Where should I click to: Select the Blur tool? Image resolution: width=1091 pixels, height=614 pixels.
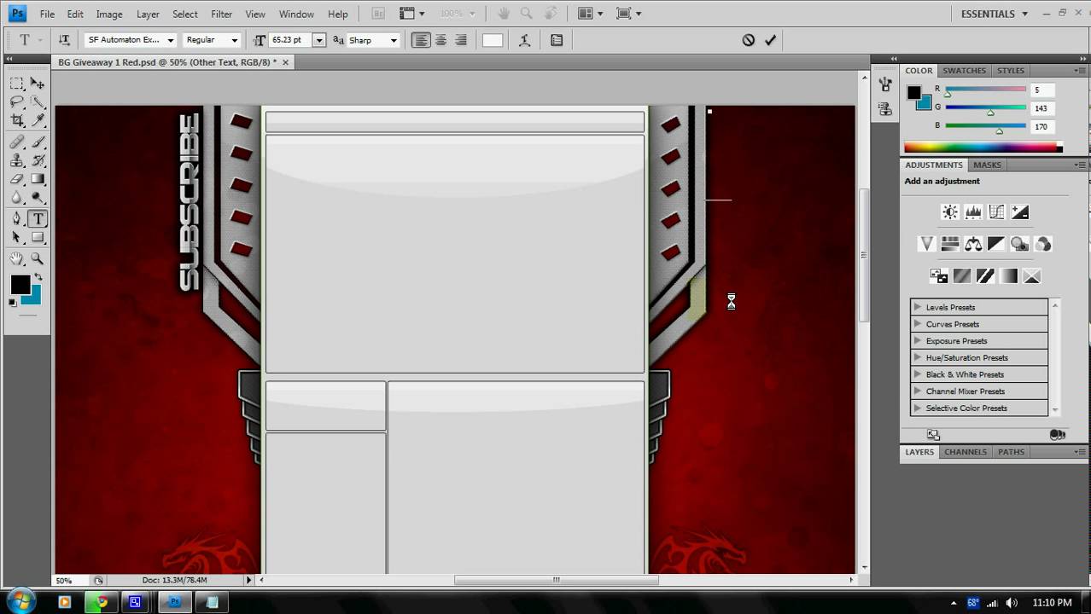(16, 198)
